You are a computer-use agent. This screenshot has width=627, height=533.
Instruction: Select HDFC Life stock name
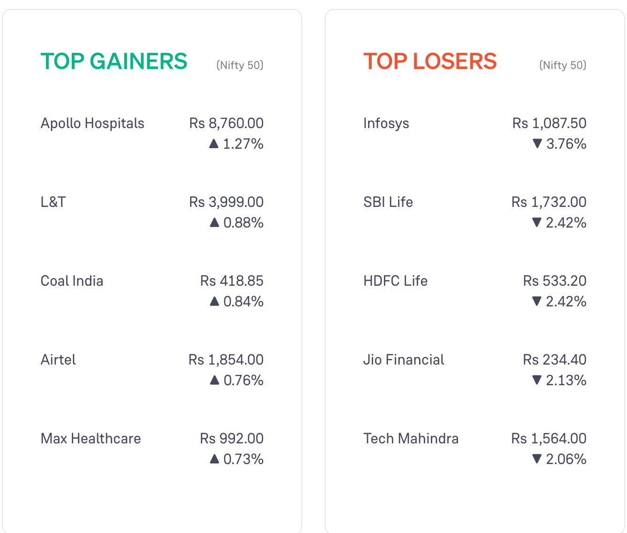coord(396,281)
